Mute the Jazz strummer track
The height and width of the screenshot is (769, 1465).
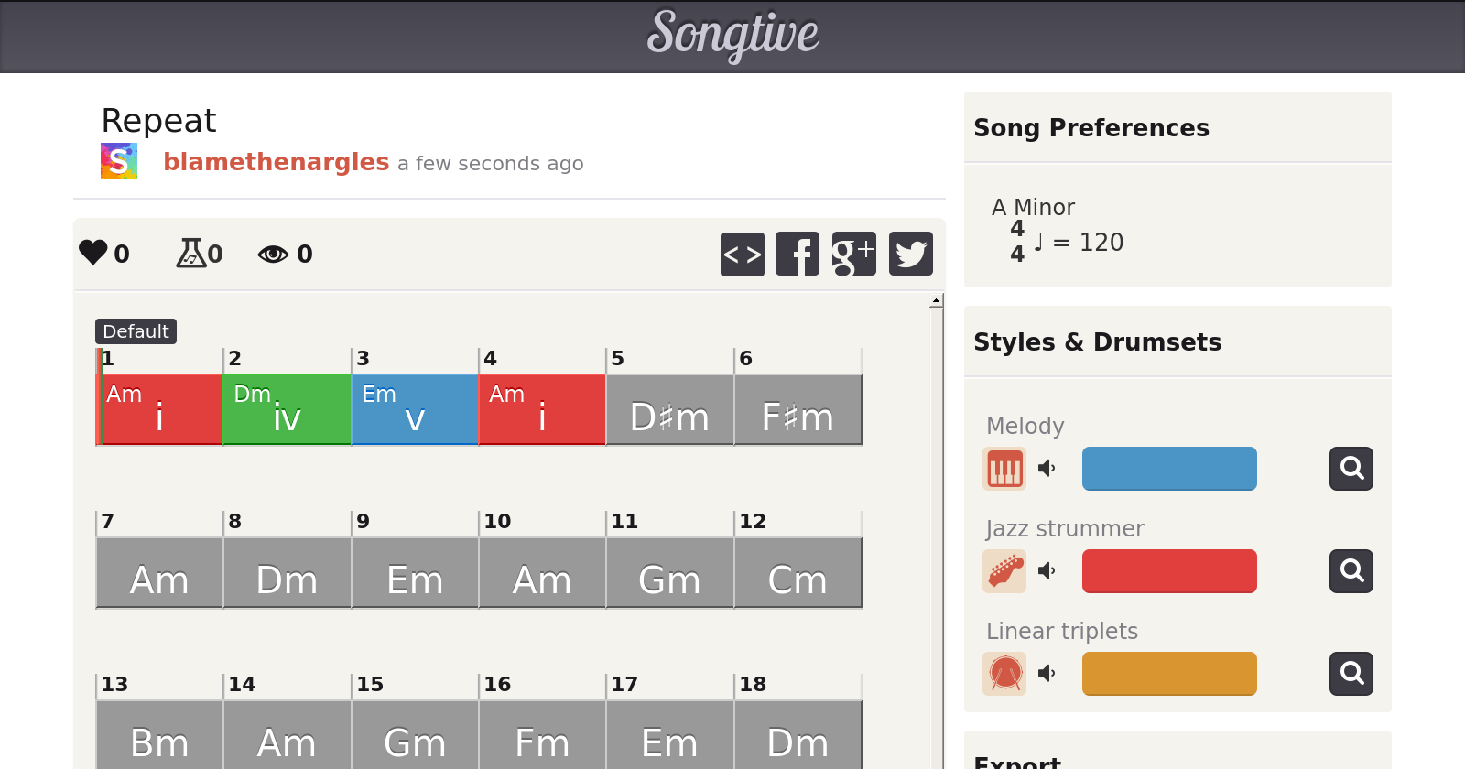(x=1047, y=571)
